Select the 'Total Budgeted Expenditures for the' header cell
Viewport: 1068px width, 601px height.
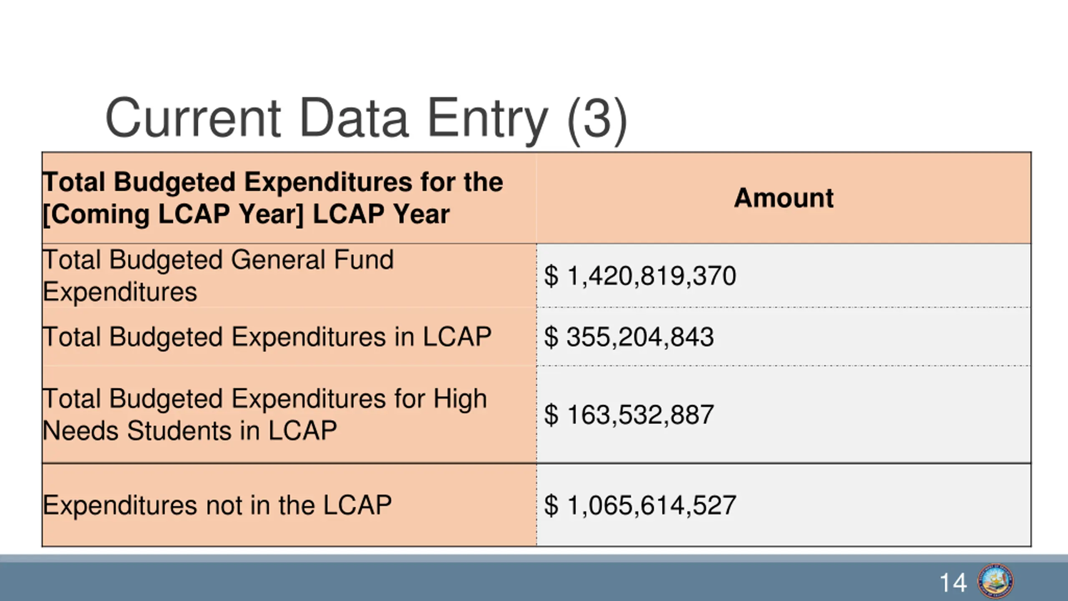pyautogui.click(x=273, y=182)
